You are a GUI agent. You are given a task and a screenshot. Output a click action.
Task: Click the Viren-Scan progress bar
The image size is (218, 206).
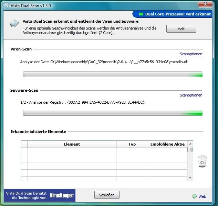(x=113, y=74)
